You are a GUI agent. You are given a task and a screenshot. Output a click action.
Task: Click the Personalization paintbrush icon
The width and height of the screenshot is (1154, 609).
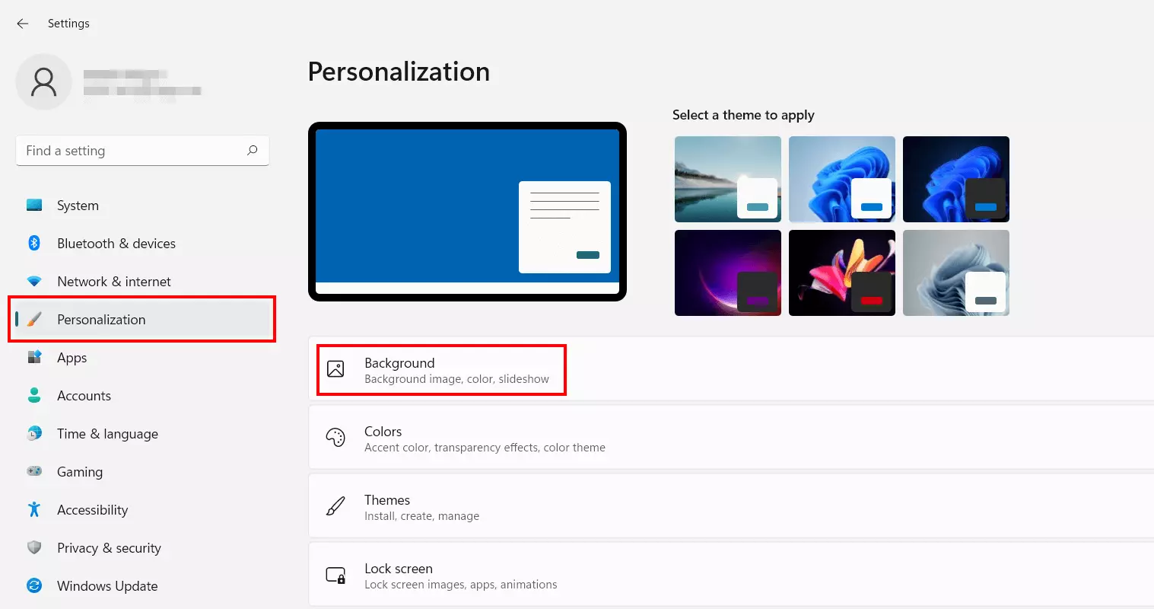[x=34, y=319]
